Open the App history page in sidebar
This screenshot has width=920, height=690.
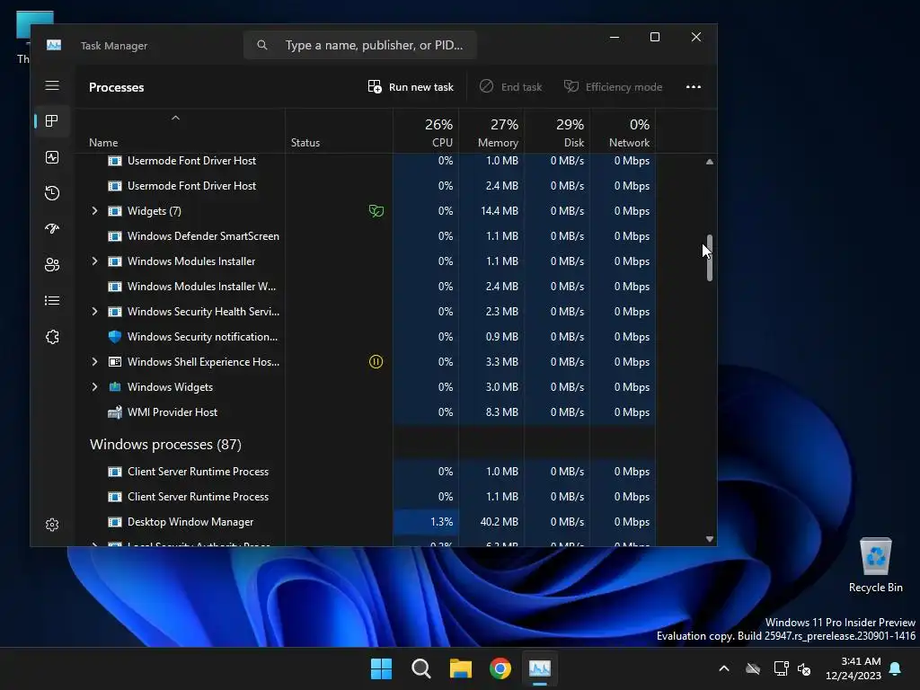(52, 193)
